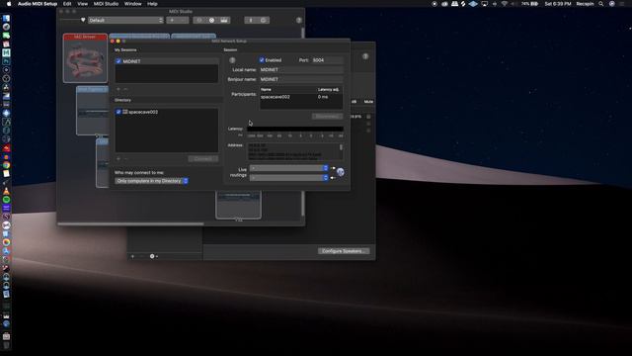Click the remove device minus button in MIDI Studio toolbar
This screenshot has width=632, height=356.
tap(183, 20)
